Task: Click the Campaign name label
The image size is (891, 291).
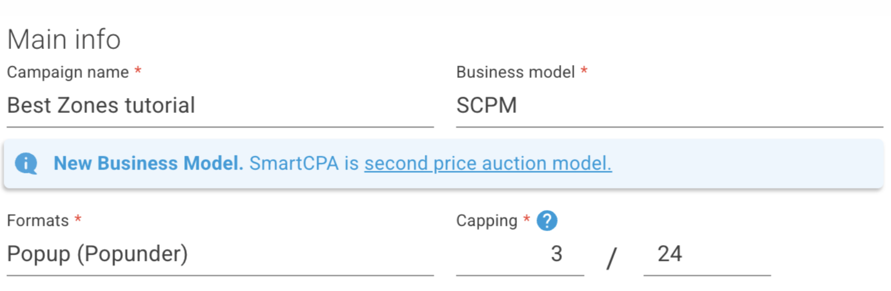Action: 68,72
